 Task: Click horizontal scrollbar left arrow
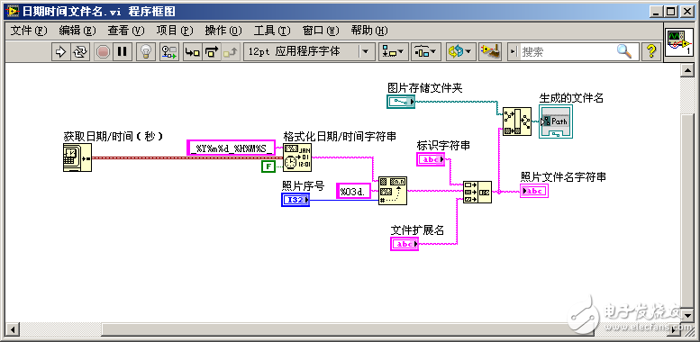[13, 329]
